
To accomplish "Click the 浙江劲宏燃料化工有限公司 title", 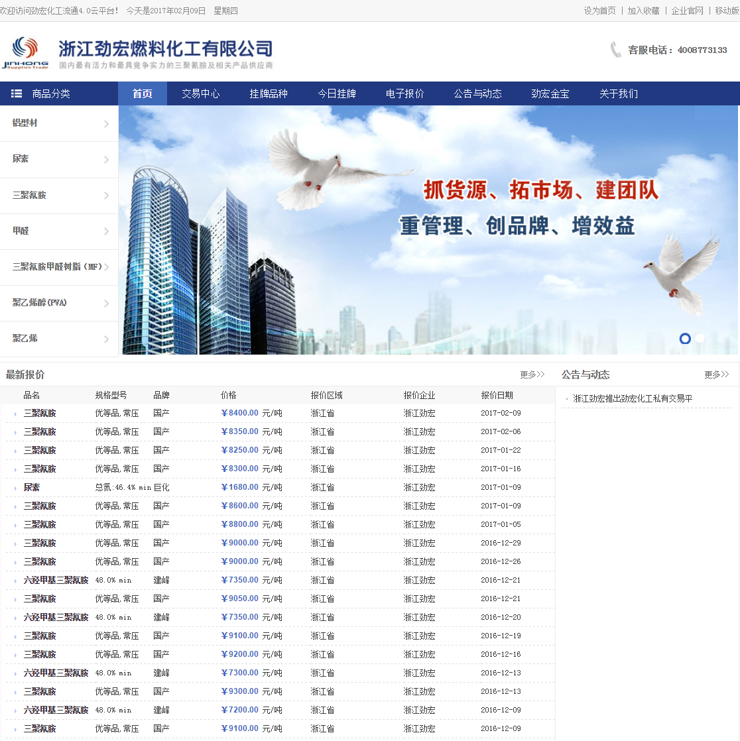I will 166,48.
